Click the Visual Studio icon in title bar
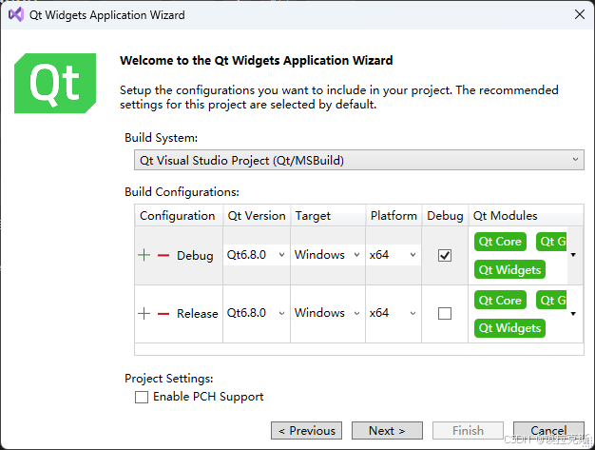The width and height of the screenshot is (595, 450). 16,15
